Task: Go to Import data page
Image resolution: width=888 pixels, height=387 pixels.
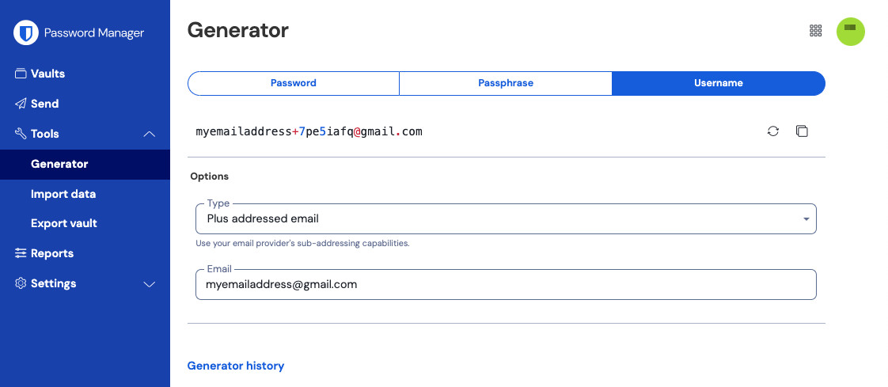Action: (x=63, y=194)
